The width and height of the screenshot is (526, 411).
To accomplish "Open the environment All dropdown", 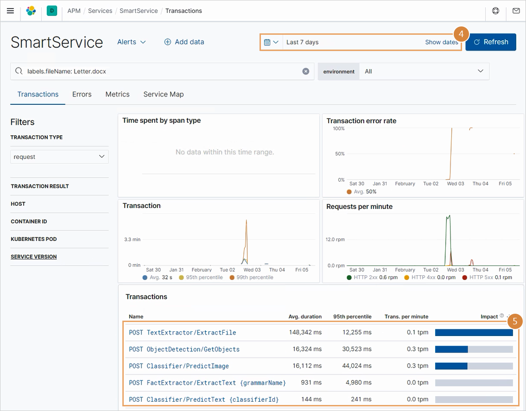I will (424, 71).
